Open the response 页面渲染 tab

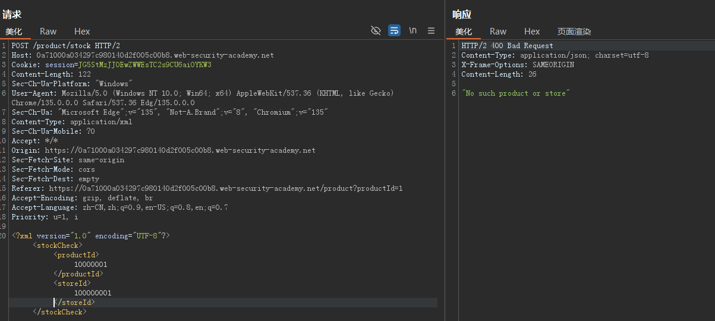pyautogui.click(x=574, y=32)
